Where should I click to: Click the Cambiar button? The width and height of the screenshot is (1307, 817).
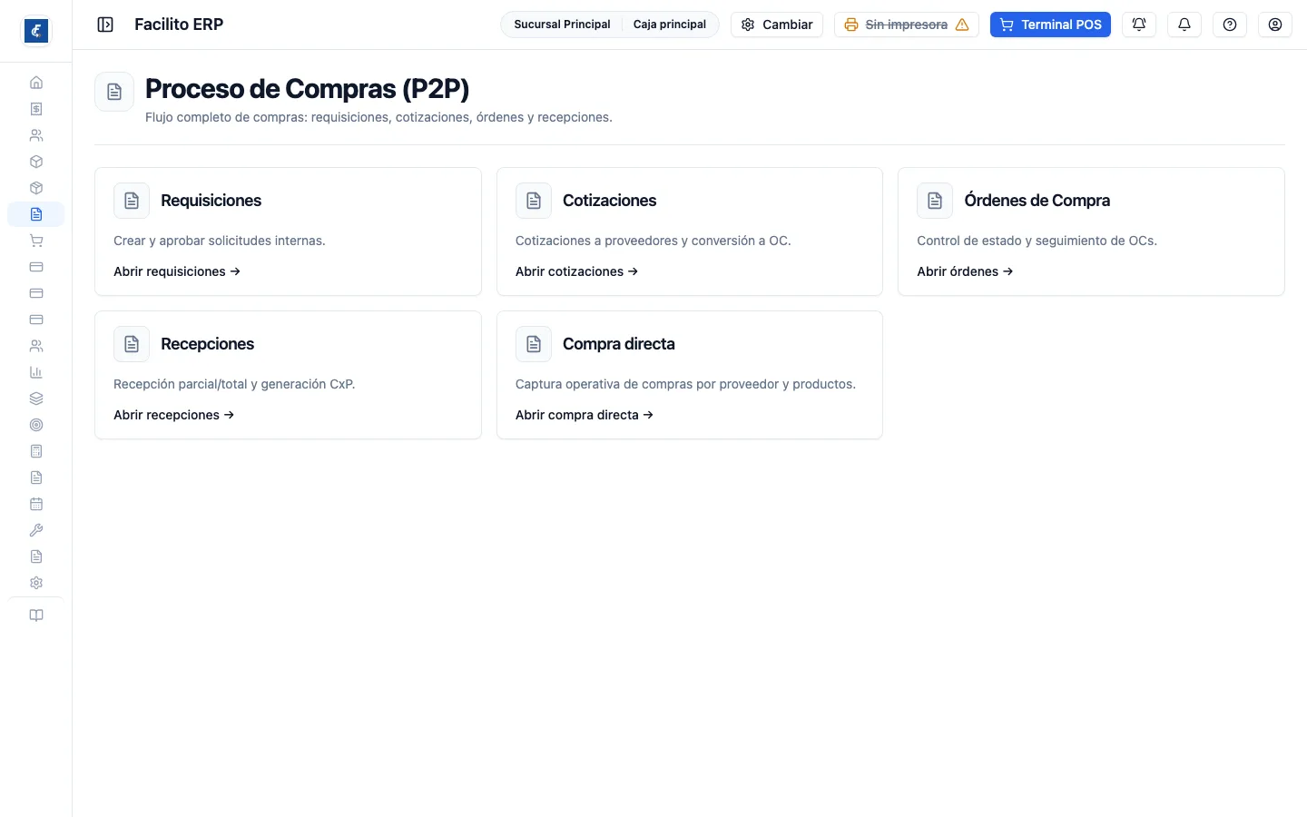tap(777, 25)
